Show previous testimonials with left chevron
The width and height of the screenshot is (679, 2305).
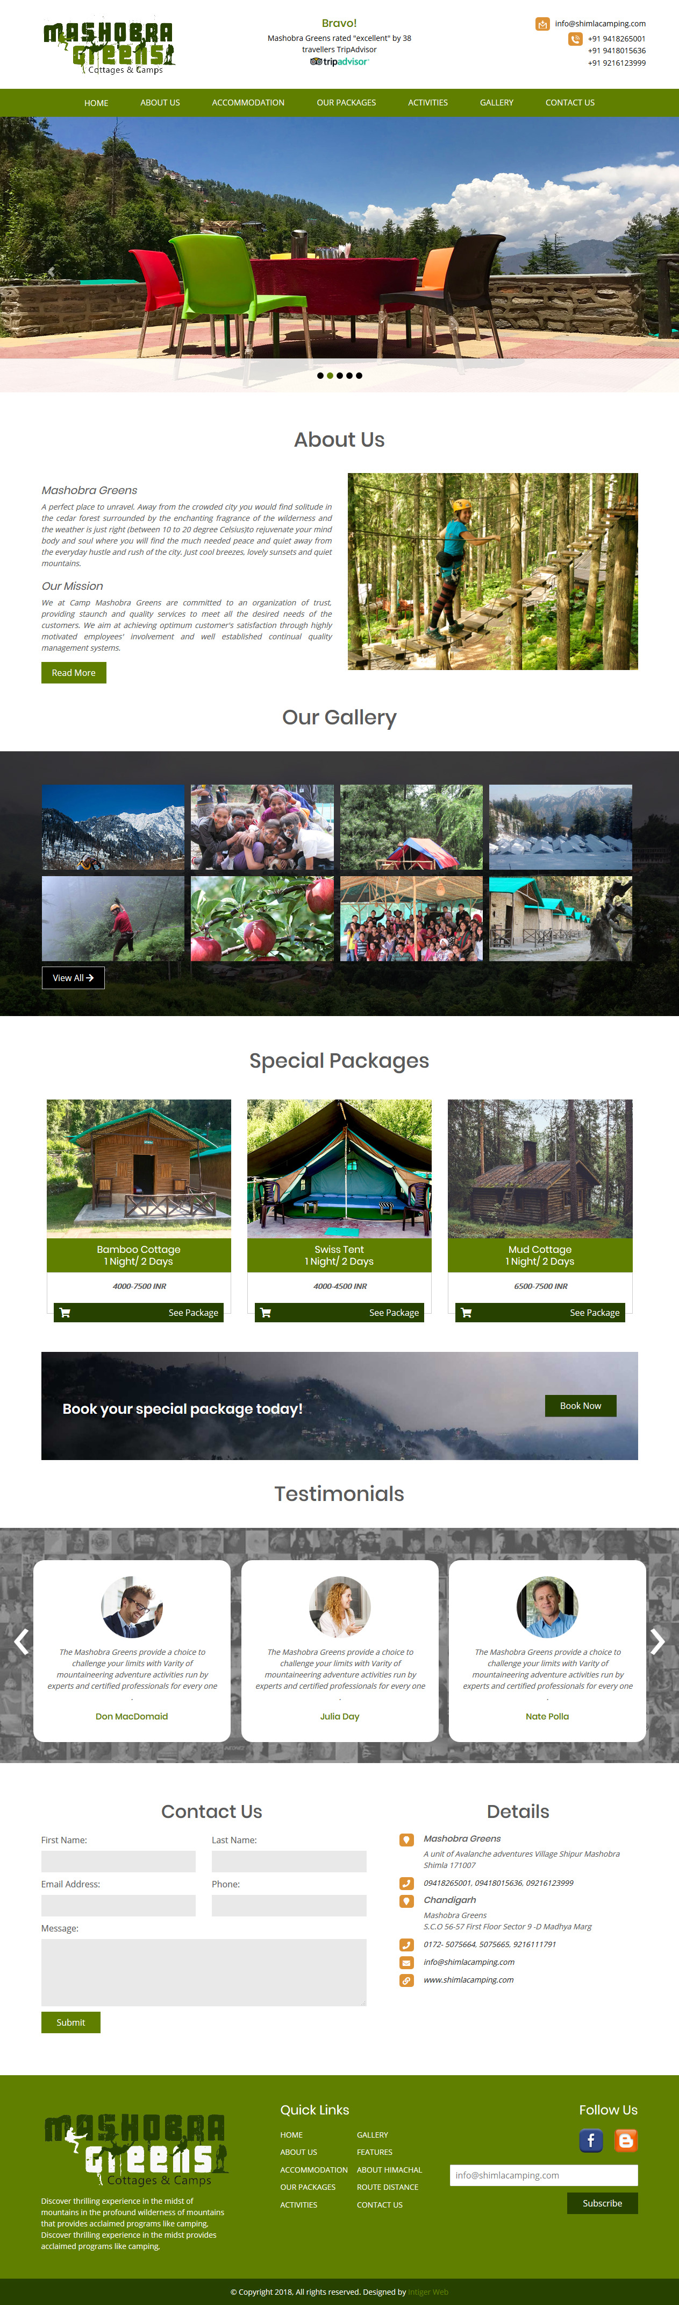pyautogui.click(x=22, y=1640)
